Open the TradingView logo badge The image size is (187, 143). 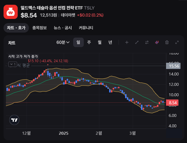tap(14, 120)
